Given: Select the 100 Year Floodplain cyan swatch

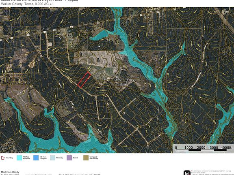Looking at the screenshot, I should tap(19, 158).
